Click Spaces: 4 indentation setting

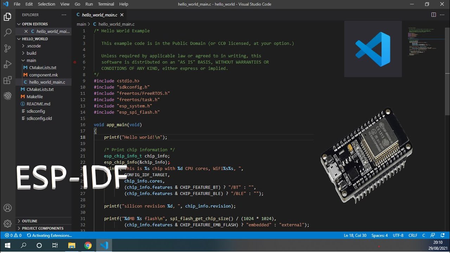(380, 235)
